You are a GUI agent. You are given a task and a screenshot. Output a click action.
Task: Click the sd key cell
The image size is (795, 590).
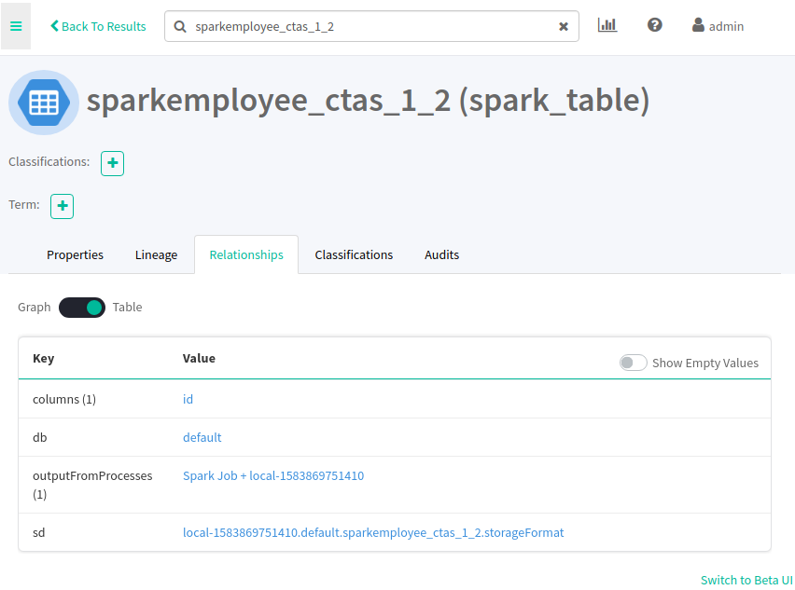tap(39, 532)
